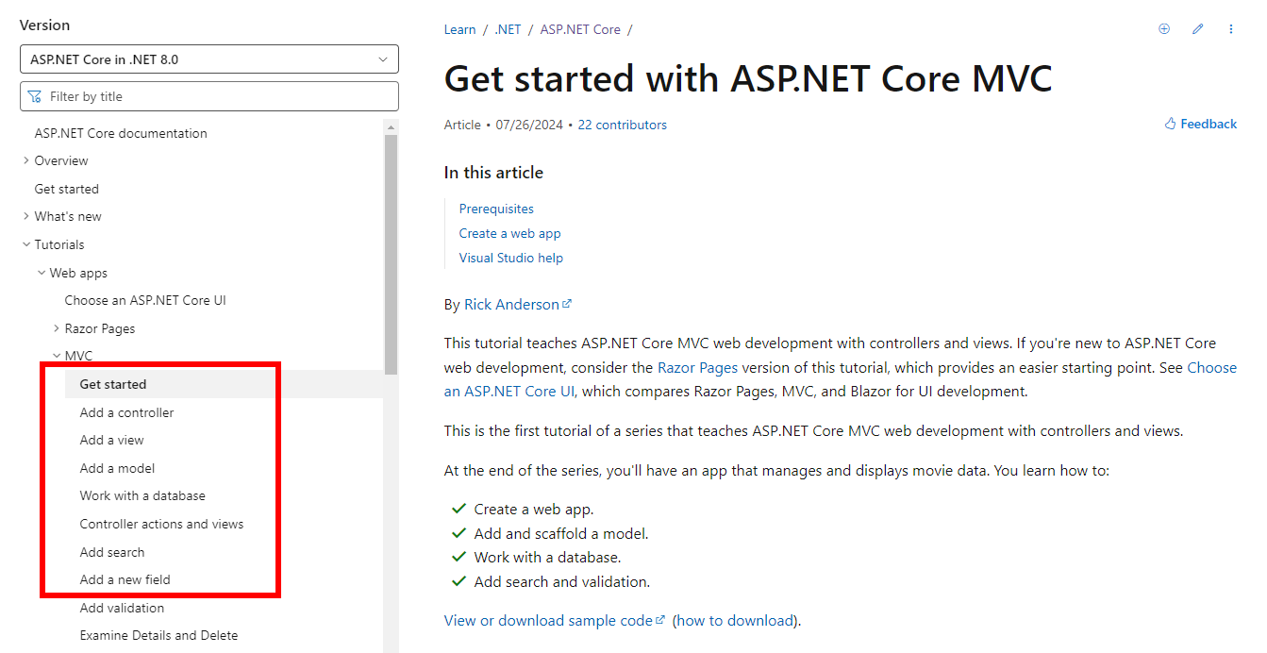Image resolution: width=1267 pixels, height=653 pixels.
Task: Open the Prerequisites article link
Action: tap(496, 208)
